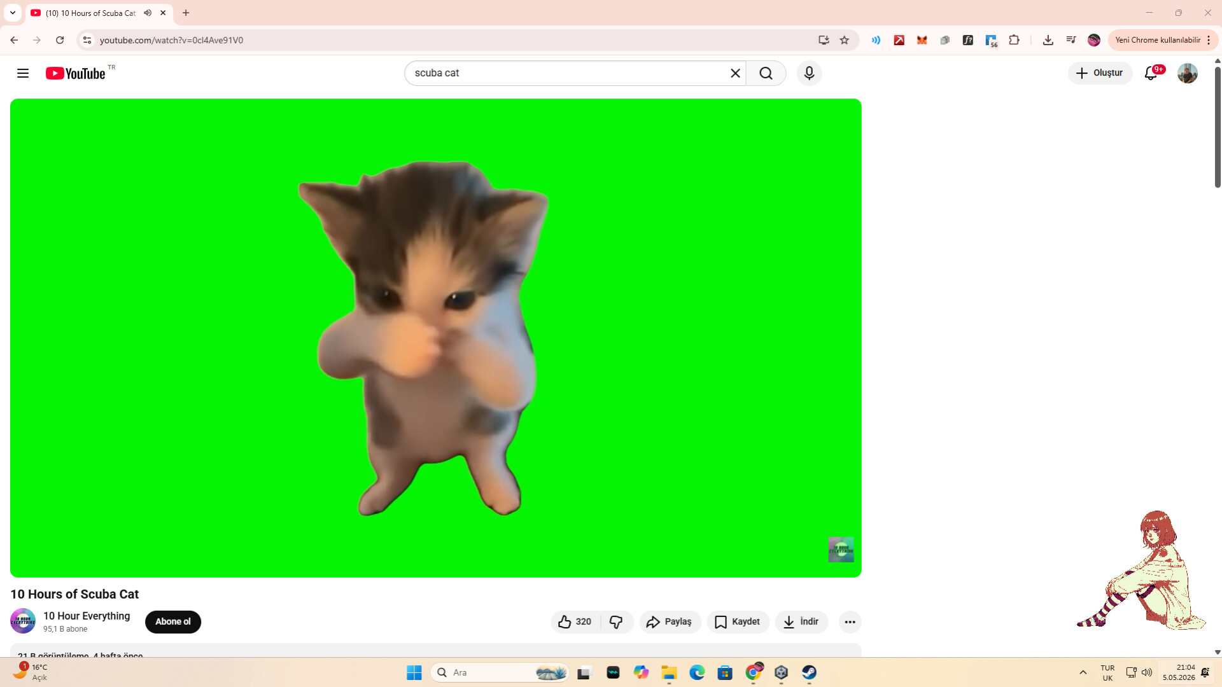Open Chrome three-dot menu
Image resolution: width=1222 pixels, height=687 pixels.
coord(1209,40)
